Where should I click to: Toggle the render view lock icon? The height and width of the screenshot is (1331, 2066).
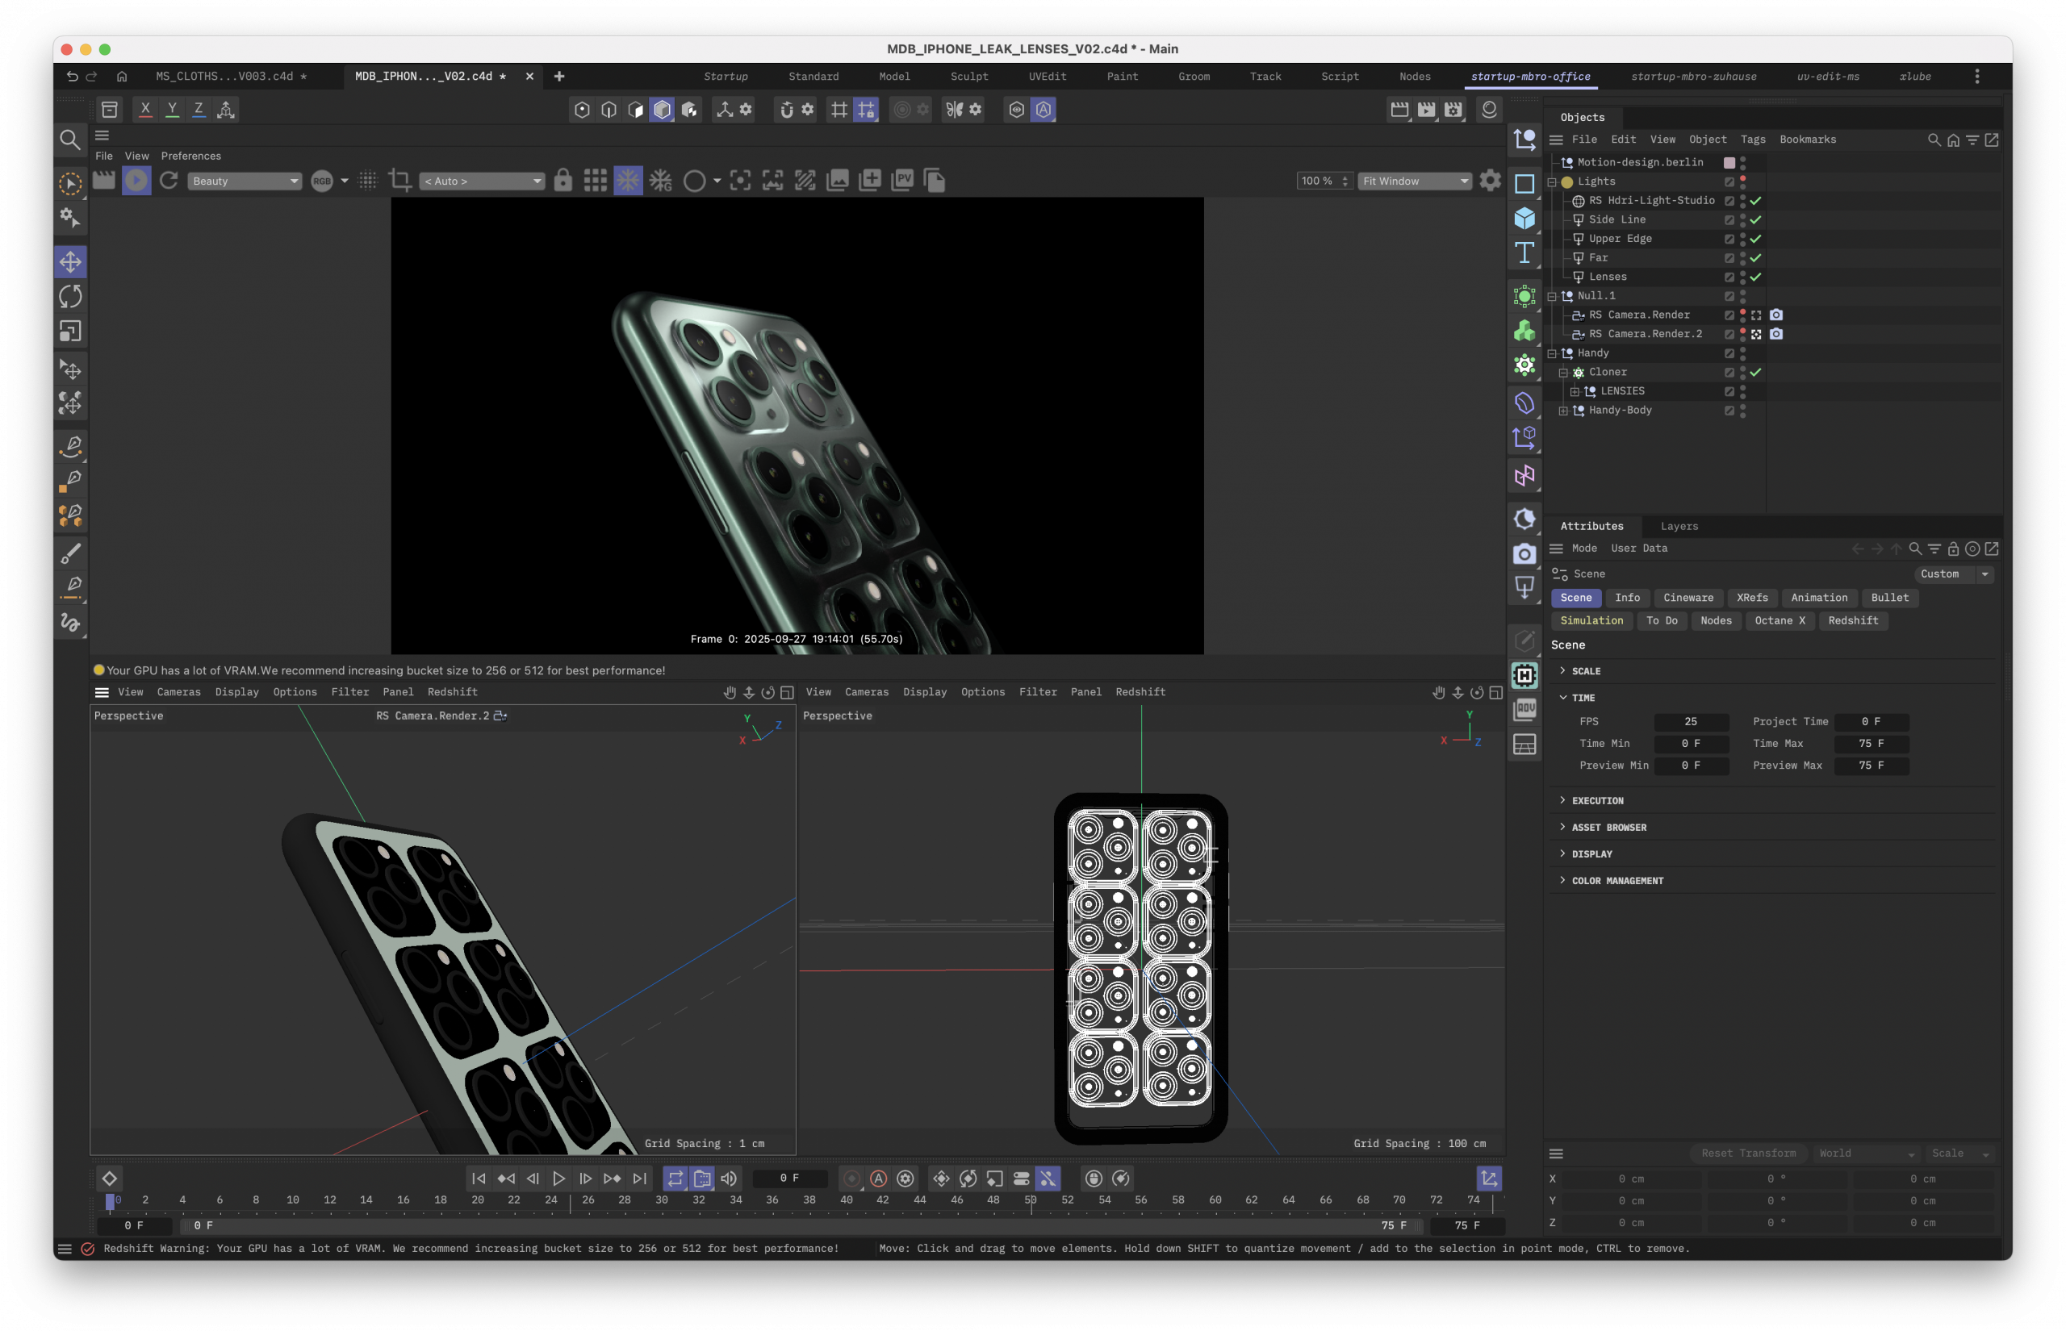click(563, 181)
